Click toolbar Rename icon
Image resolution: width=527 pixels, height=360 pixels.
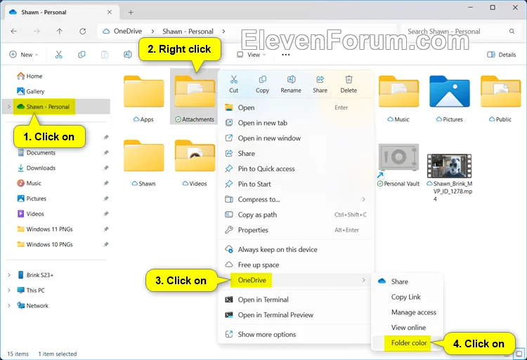click(x=128, y=54)
